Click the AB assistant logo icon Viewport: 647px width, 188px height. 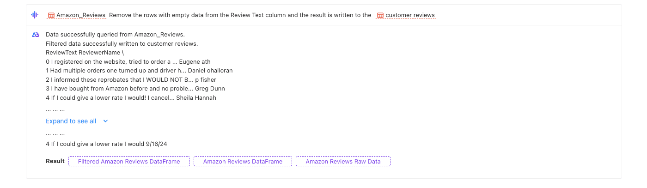[35, 35]
